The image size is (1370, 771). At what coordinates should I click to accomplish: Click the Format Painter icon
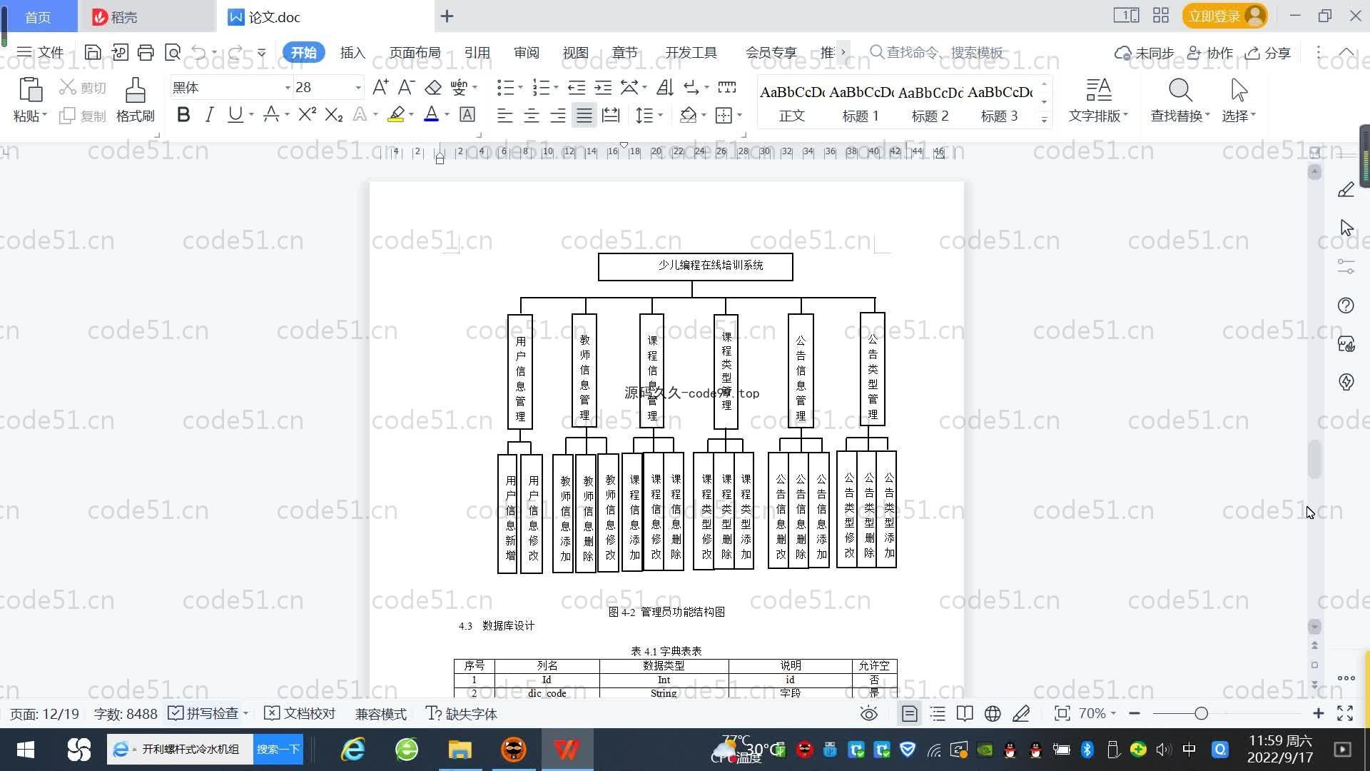[135, 100]
